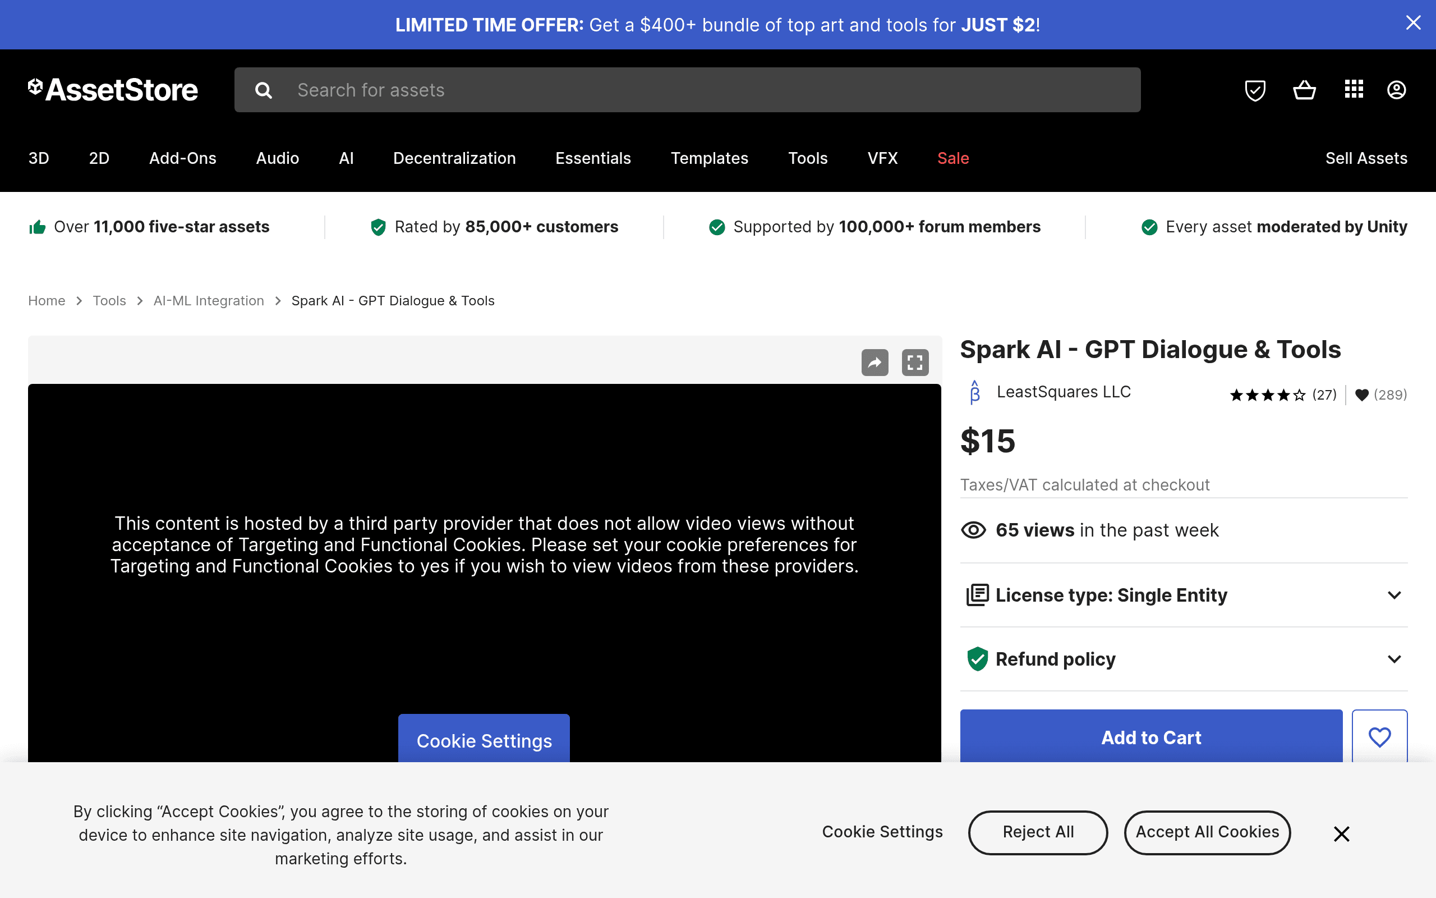Screen dimensions: 1436x898
Task: Open Cookie Settings in consent banner
Action: pyautogui.click(x=882, y=832)
